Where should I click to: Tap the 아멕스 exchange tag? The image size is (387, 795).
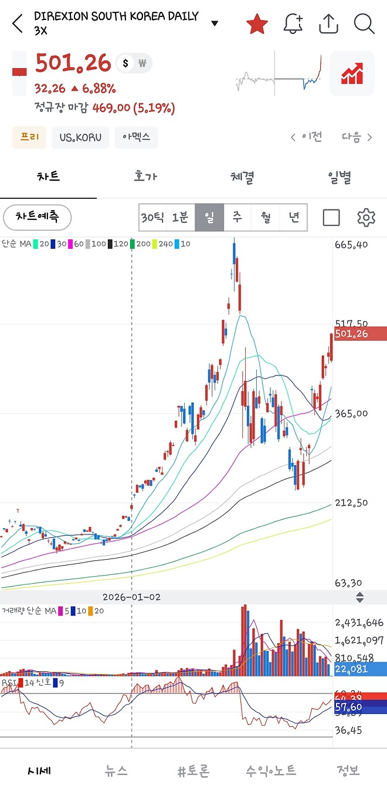(x=136, y=137)
